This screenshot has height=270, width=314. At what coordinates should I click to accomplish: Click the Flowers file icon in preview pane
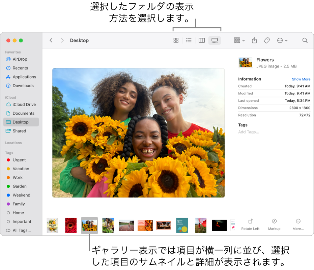[246, 63]
